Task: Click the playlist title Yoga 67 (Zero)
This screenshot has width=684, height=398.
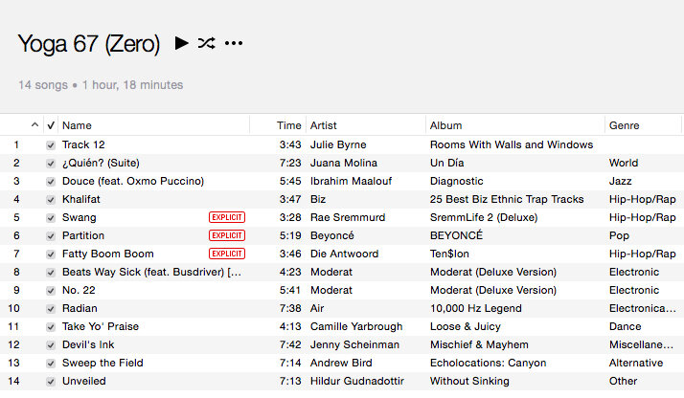Action: coord(89,44)
